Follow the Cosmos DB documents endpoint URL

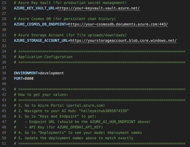pos(117,24)
